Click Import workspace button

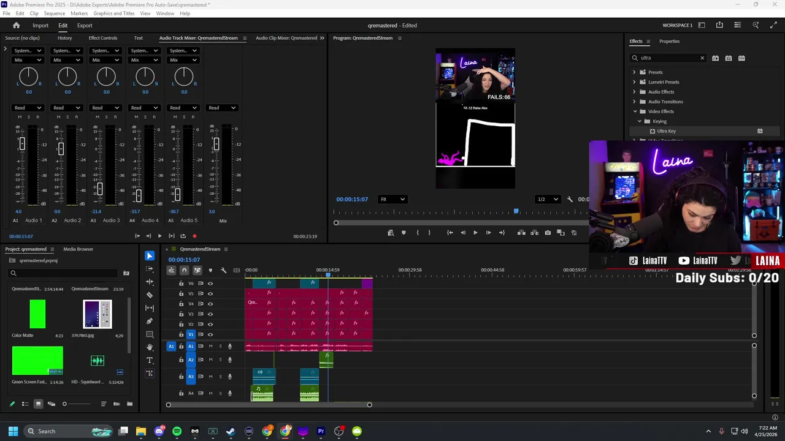[40, 25]
